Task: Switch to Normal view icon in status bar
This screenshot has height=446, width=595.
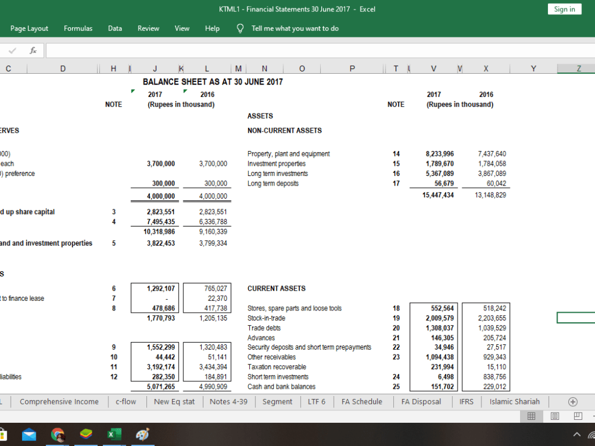Action: (x=531, y=416)
